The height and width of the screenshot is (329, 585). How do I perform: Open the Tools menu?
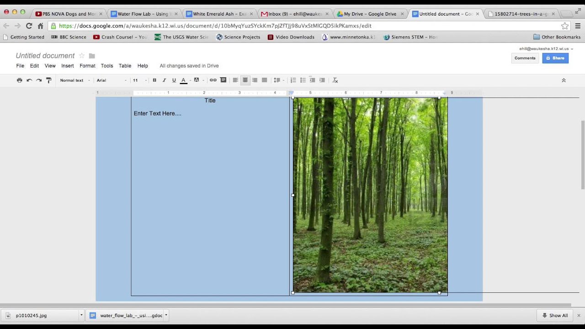(x=107, y=66)
